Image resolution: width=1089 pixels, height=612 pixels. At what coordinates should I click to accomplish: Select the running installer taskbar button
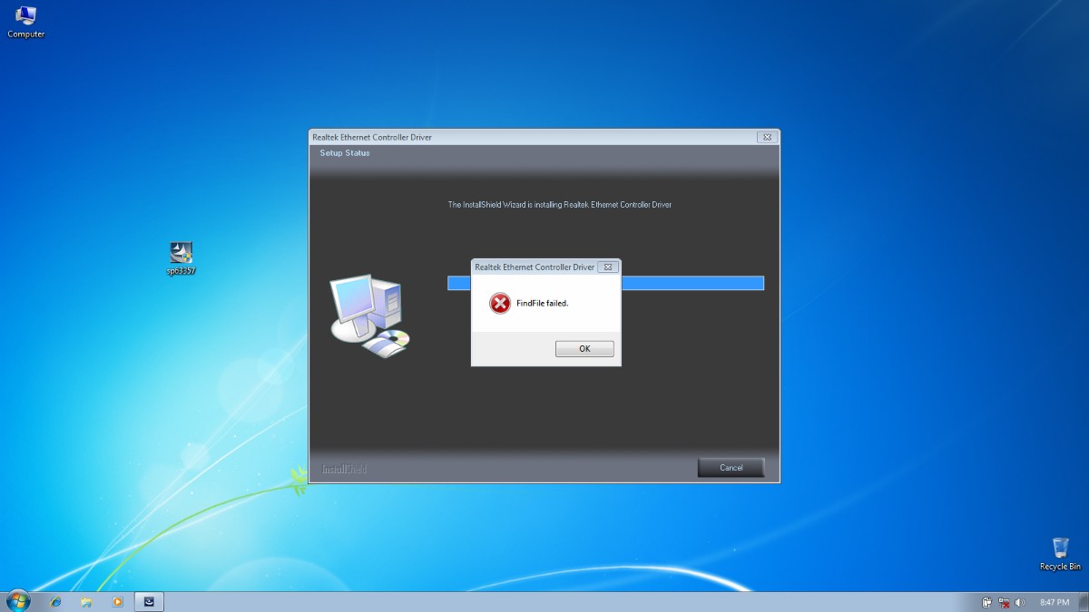point(149,601)
